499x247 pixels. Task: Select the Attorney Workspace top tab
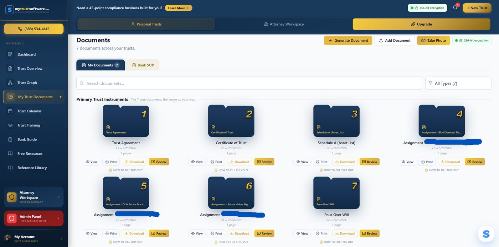click(x=284, y=24)
